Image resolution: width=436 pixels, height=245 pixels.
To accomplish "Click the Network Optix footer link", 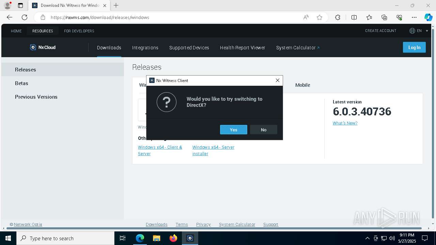I will click(x=28, y=224).
